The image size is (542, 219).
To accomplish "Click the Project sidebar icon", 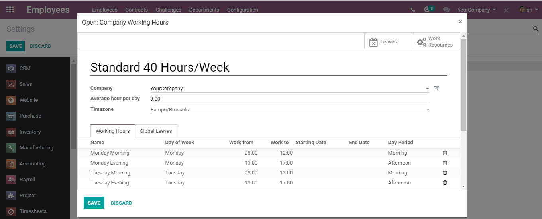I will tap(11, 196).
